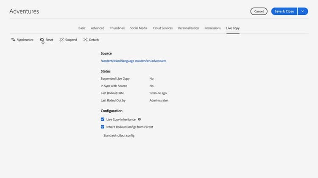
Task: Switch to the Basic tab
Action: [82, 28]
